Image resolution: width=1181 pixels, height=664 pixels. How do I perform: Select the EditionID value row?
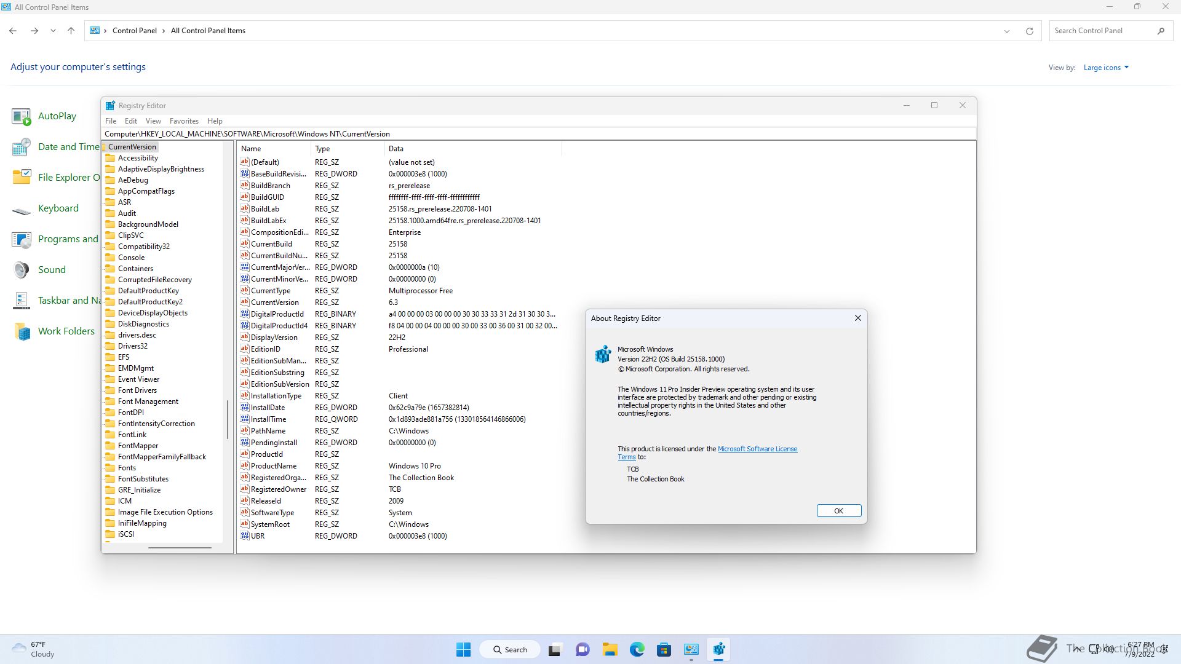[x=399, y=349]
